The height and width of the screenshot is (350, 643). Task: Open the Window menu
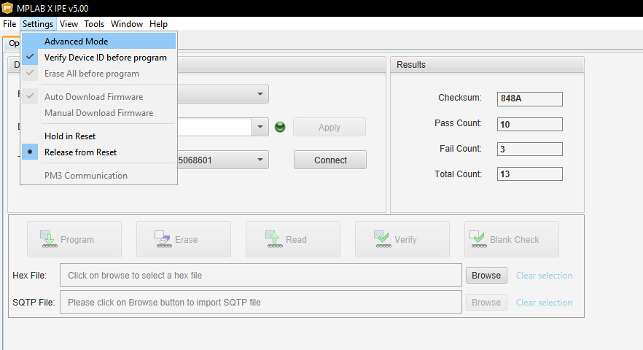point(127,24)
